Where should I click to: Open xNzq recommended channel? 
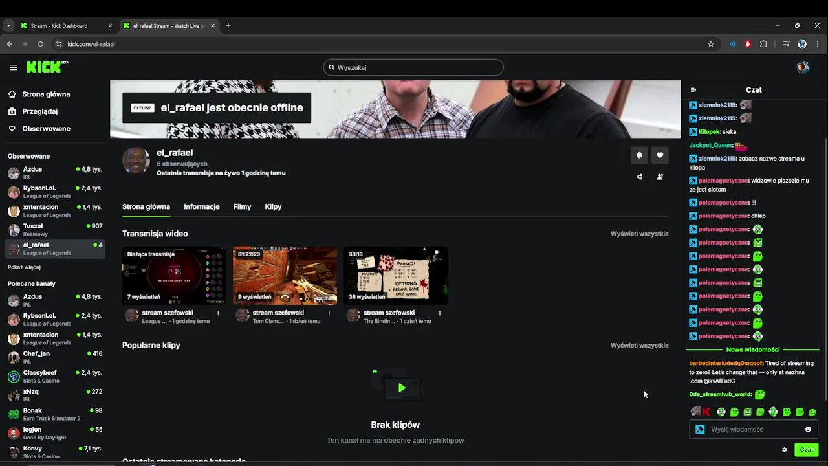tap(55, 395)
